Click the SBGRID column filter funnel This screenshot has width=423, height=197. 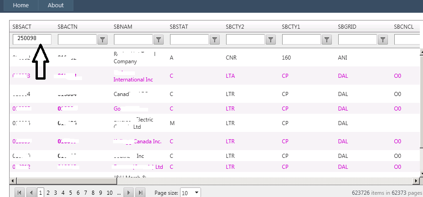[x=383, y=40]
